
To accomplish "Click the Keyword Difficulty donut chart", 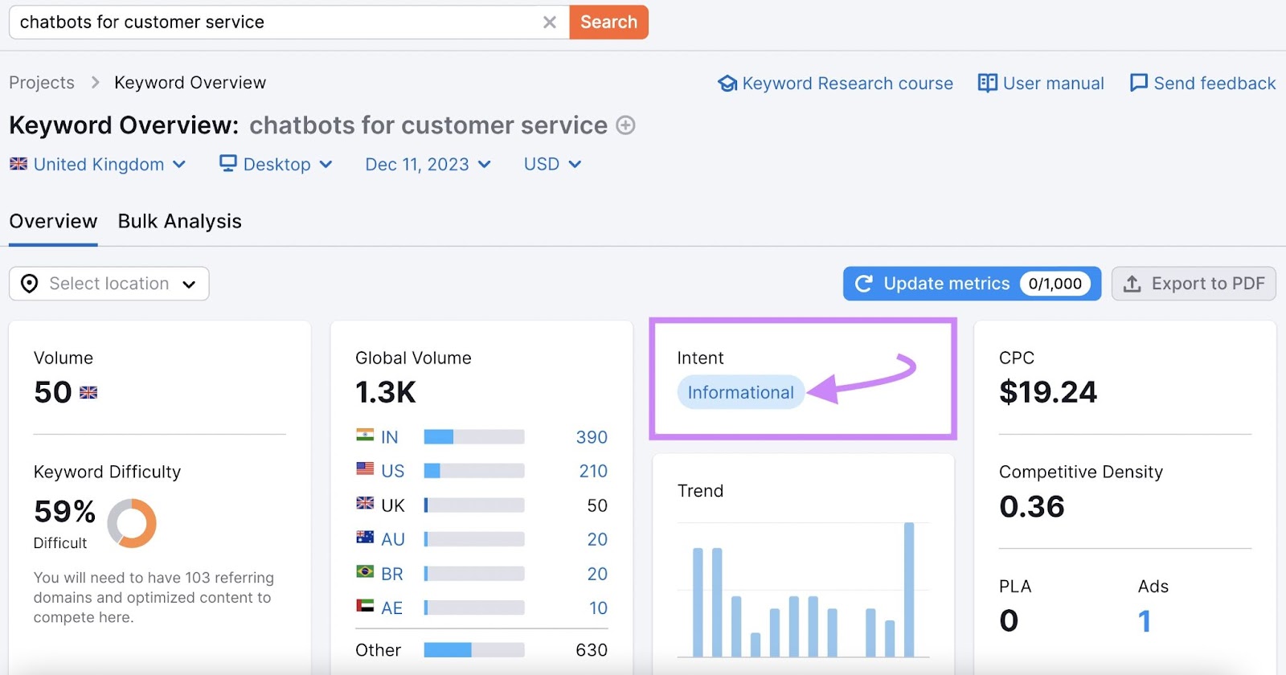I will click(x=132, y=523).
